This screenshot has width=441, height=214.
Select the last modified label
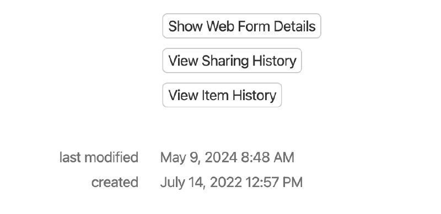[99, 157]
